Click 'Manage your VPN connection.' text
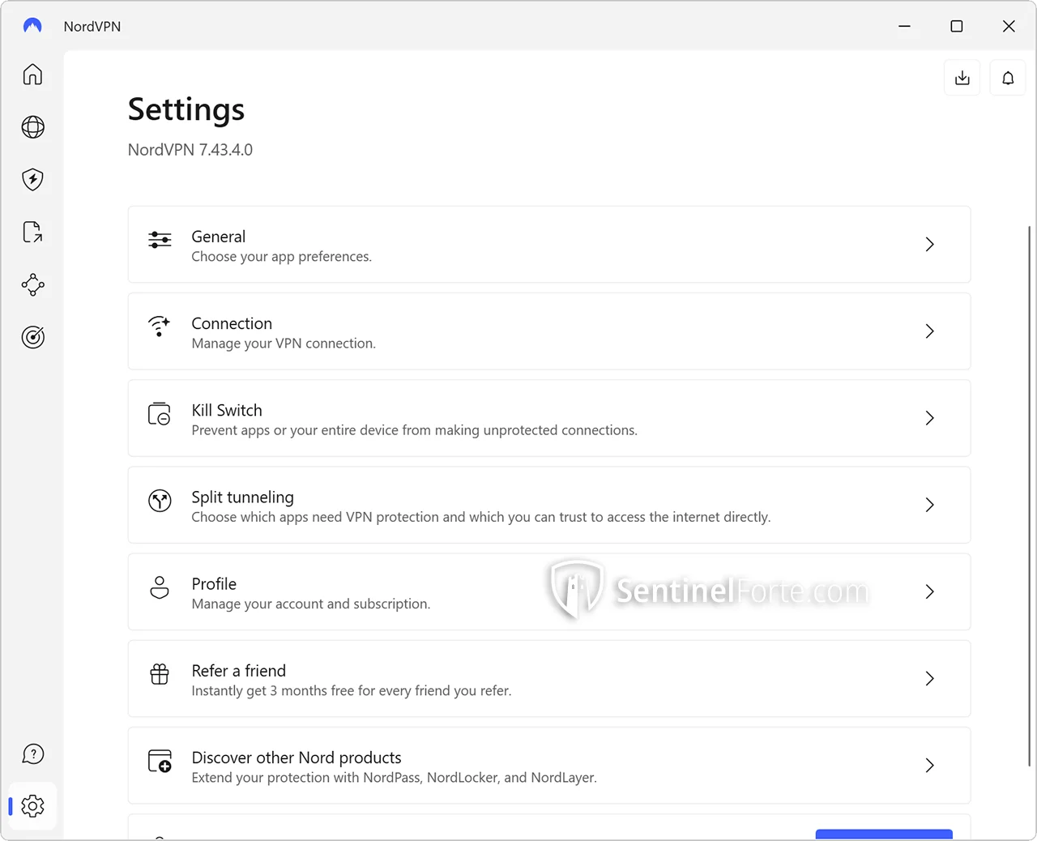The height and width of the screenshot is (841, 1037). [x=284, y=344]
